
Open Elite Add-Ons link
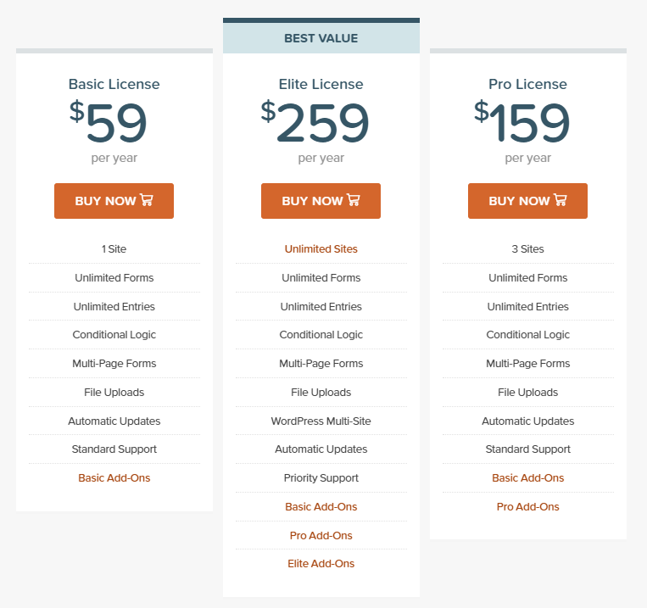point(321,564)
